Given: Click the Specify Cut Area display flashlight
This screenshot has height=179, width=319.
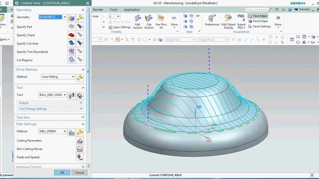Looking at the screenshot, I should pyautogui.click(x=80, y=43).
